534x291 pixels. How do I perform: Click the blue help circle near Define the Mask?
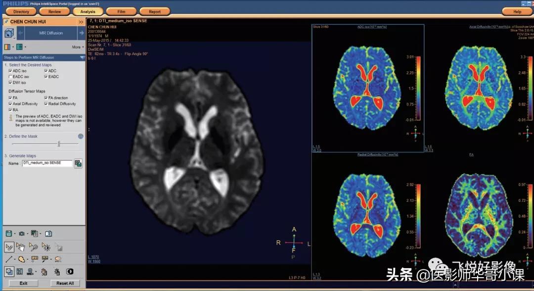(81, 136)
